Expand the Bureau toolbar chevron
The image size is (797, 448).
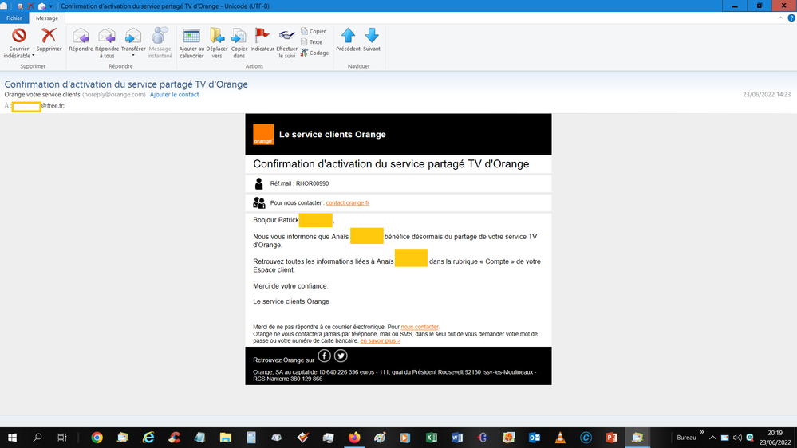pyautogui.click(x=702, y=433)
